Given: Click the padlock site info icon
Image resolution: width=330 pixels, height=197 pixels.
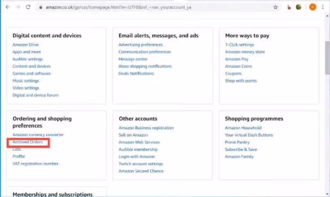Looking at the screenshot, I should tap(41, 8).
